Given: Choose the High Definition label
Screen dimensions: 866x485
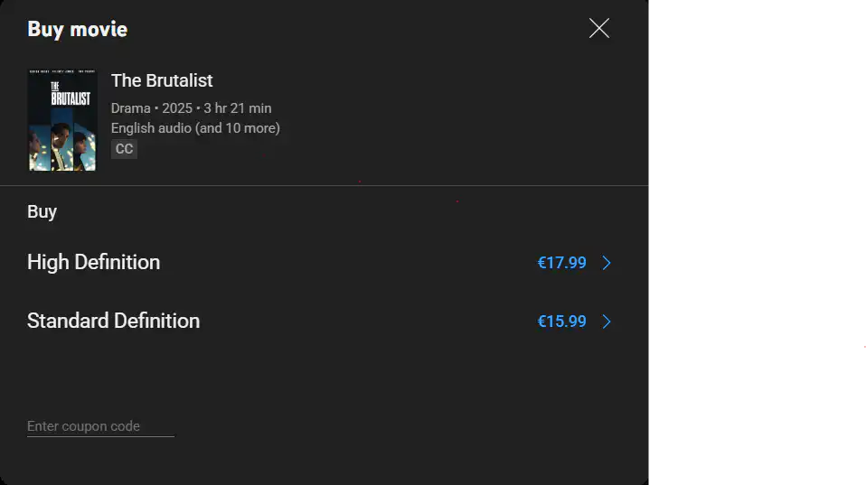Looking at the screenshot, I should 93,262.
